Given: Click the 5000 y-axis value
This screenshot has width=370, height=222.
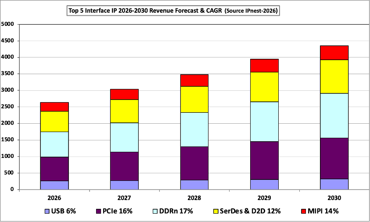Looking at the screenshot, I should 7,24.
